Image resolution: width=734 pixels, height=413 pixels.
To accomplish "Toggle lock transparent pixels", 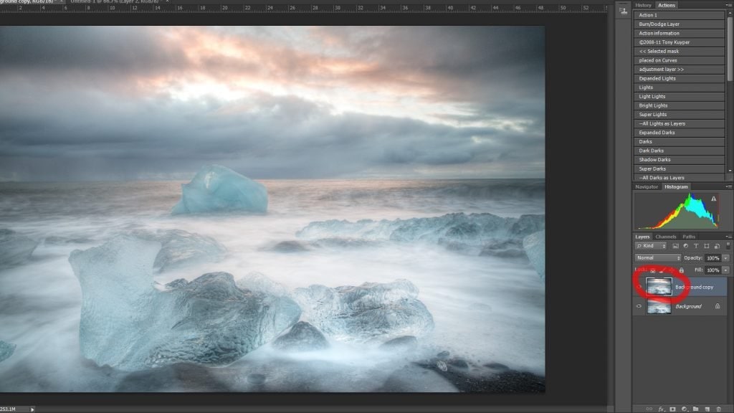I will tap(652, 270).
